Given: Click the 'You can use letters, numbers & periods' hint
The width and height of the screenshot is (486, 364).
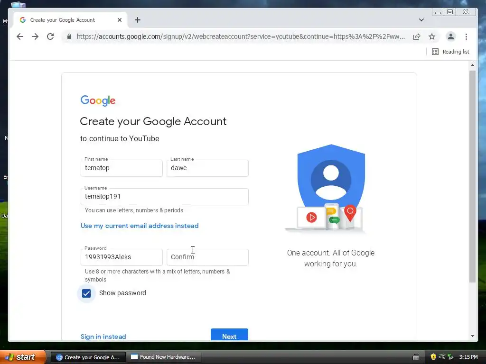Looking at the screenshot, I should coord(134,210).
